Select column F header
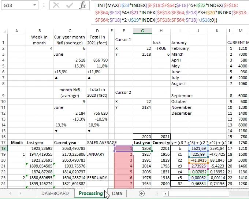Viewport: 249px width, 199px height. (x=124, y=31)
